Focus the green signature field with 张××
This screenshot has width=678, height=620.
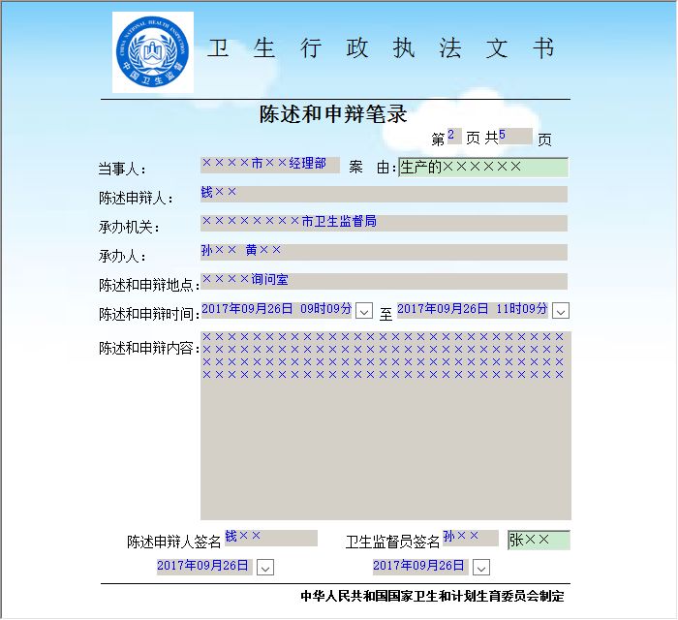(539, 540)
